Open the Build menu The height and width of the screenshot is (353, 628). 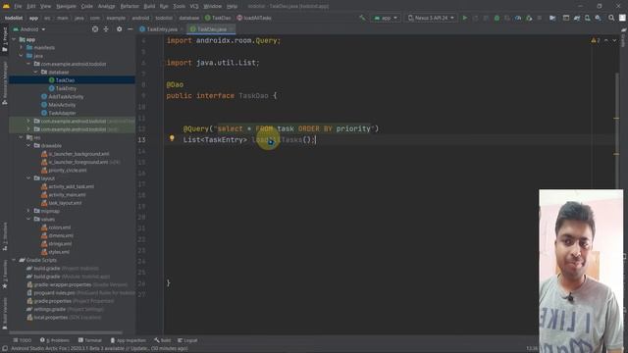pos(149,7)
